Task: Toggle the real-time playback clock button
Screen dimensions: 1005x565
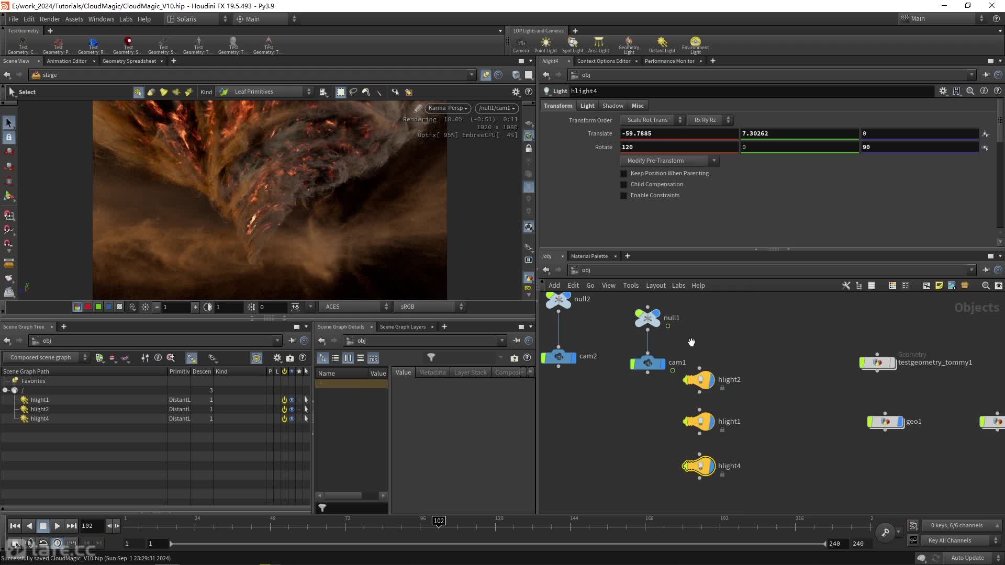Action: 58,543
